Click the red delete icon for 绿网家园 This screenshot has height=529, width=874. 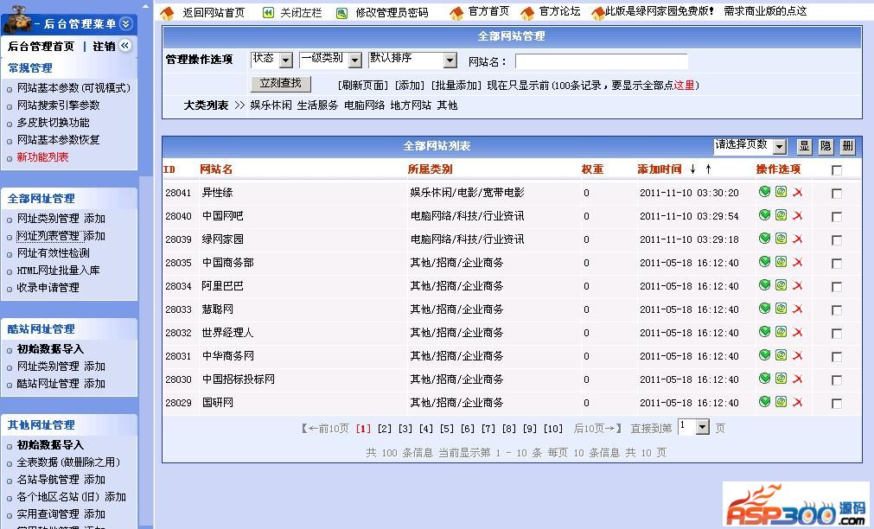tap(797, 239)
